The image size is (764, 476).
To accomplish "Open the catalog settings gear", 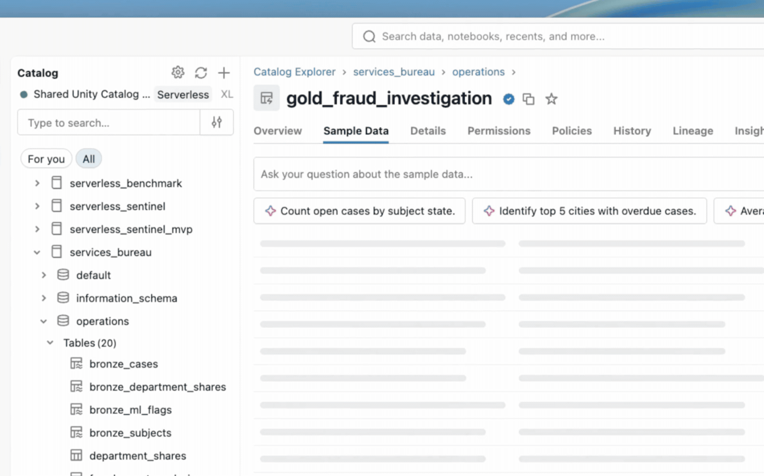I will coord(178,73).
